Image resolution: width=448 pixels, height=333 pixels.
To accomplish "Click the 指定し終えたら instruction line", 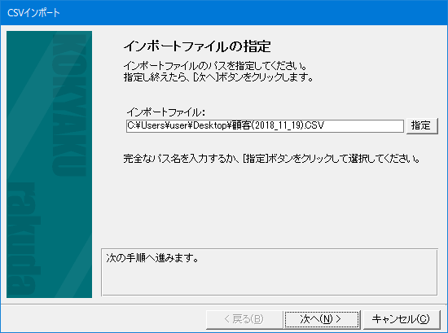I will (x=218, y=77).
